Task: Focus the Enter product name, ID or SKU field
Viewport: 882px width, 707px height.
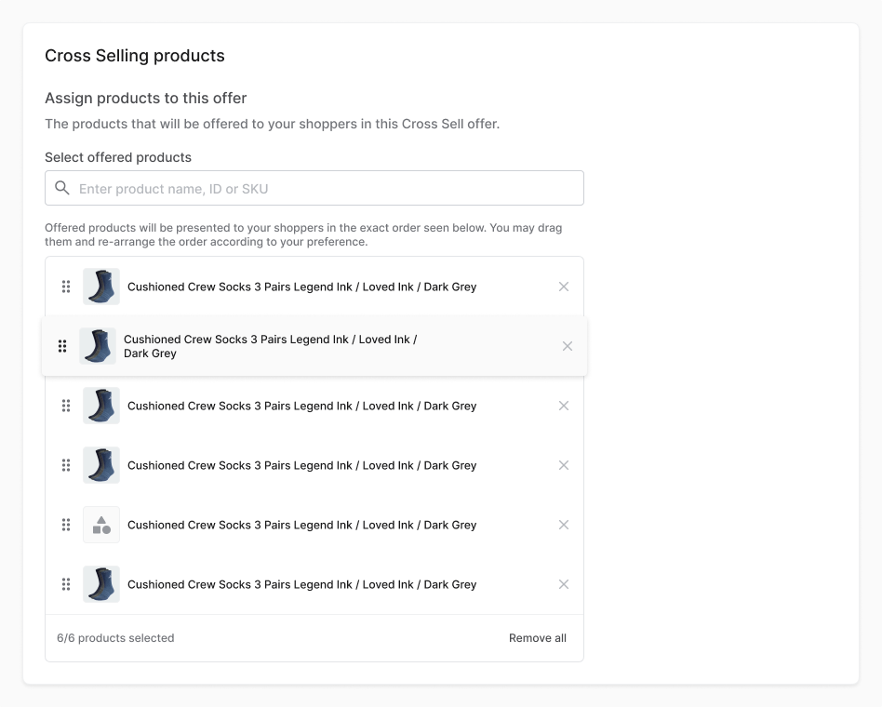Action: [314, 188]
